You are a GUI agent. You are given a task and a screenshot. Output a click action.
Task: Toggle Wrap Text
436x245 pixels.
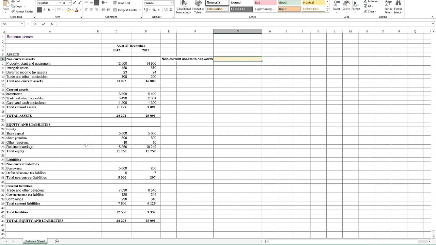click(x=122, y=3)
